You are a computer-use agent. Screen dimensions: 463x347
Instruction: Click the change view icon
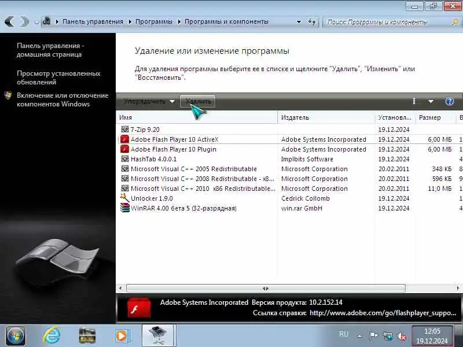(x=414, y=101)
